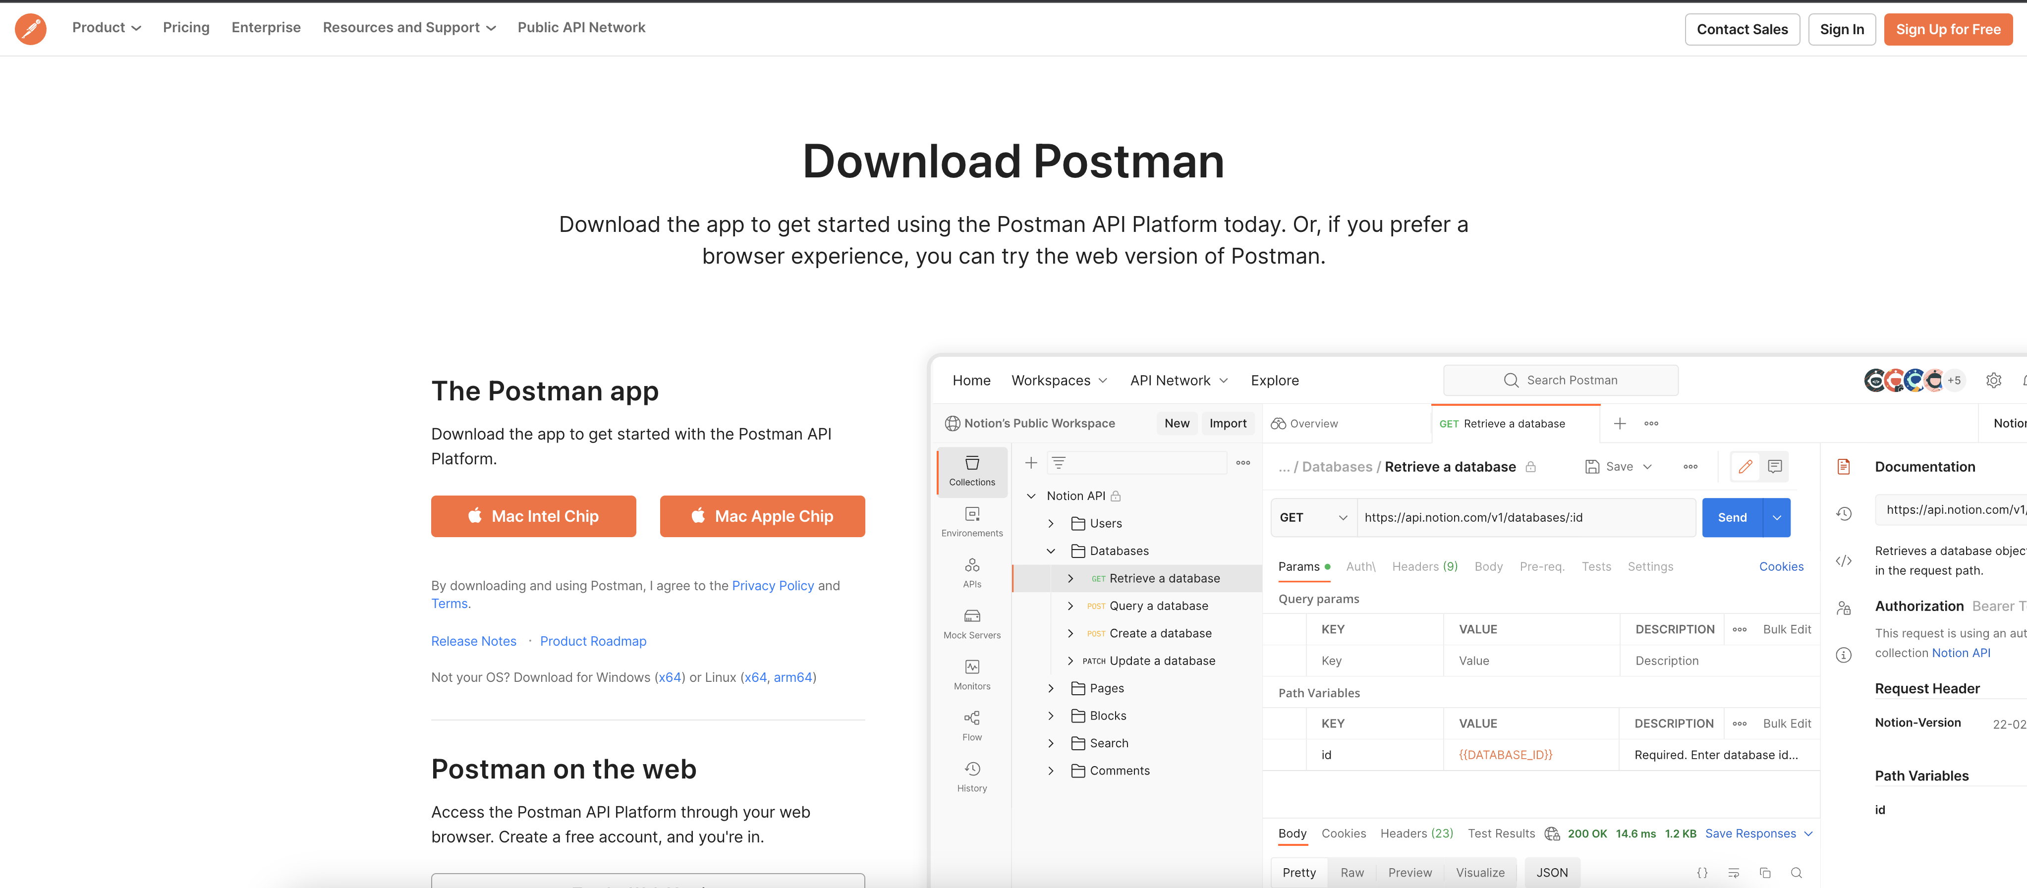The image size is (2027, 888).
Task: Click the filter icon in collections search
Action: tap(1059, 463)
